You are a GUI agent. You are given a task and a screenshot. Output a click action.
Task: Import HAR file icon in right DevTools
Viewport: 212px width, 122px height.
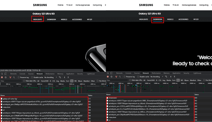[171, 77]
